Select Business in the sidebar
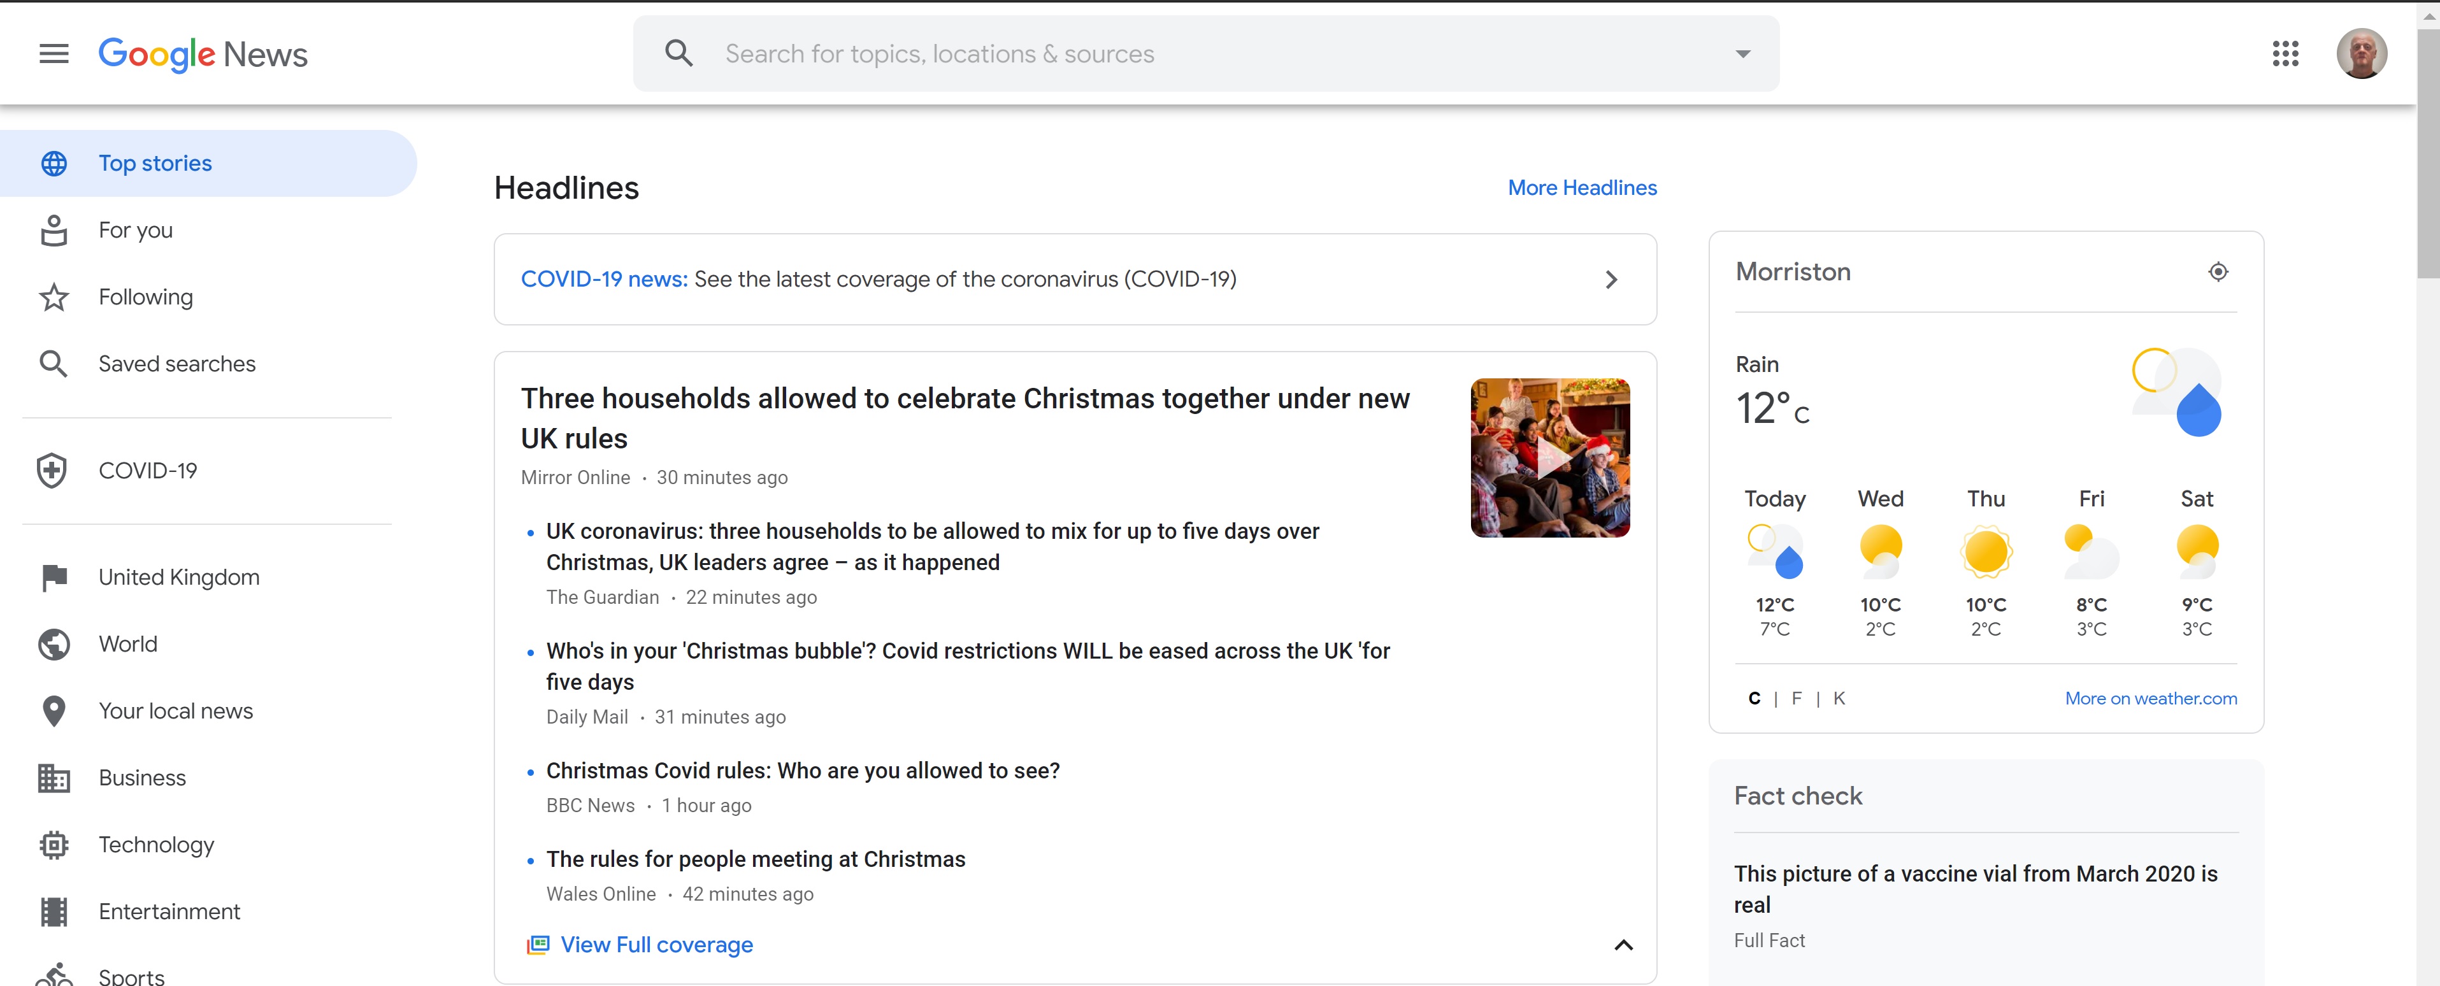2440x986 pixels. pos(142,778)
